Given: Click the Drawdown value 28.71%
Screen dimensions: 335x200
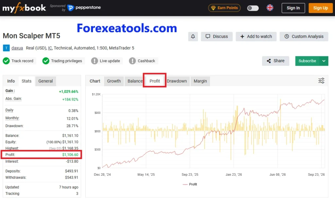Looking at the screenshot, I should pyautogui.click(x=72, y=126).
